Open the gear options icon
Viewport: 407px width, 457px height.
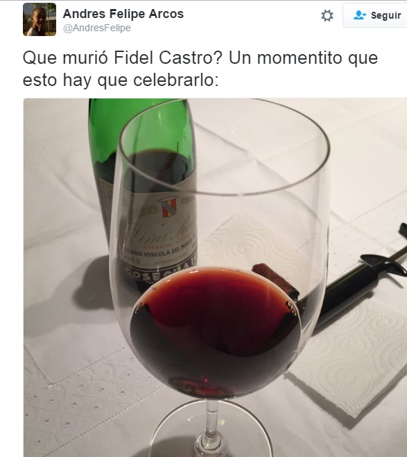pyautogui.click(x=327, y=15)
